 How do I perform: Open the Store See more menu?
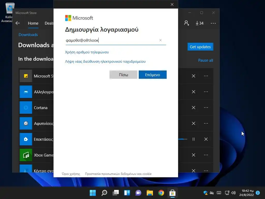click(213, 23)
